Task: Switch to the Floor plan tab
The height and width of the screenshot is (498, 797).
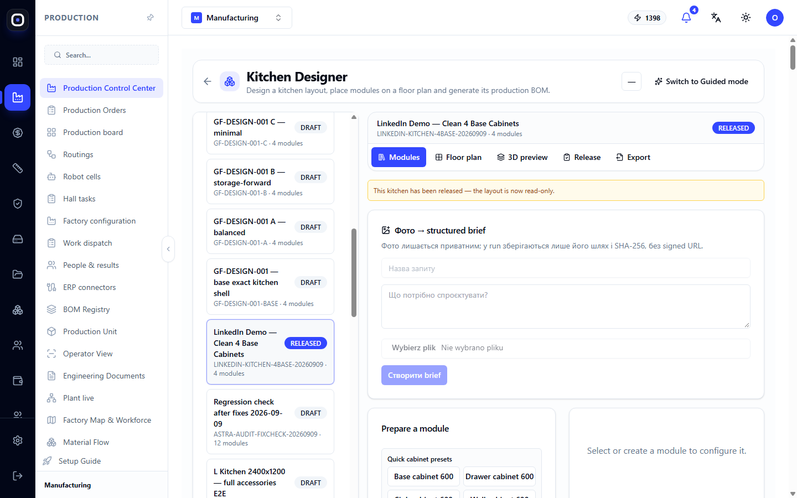Action: point(458,157)
